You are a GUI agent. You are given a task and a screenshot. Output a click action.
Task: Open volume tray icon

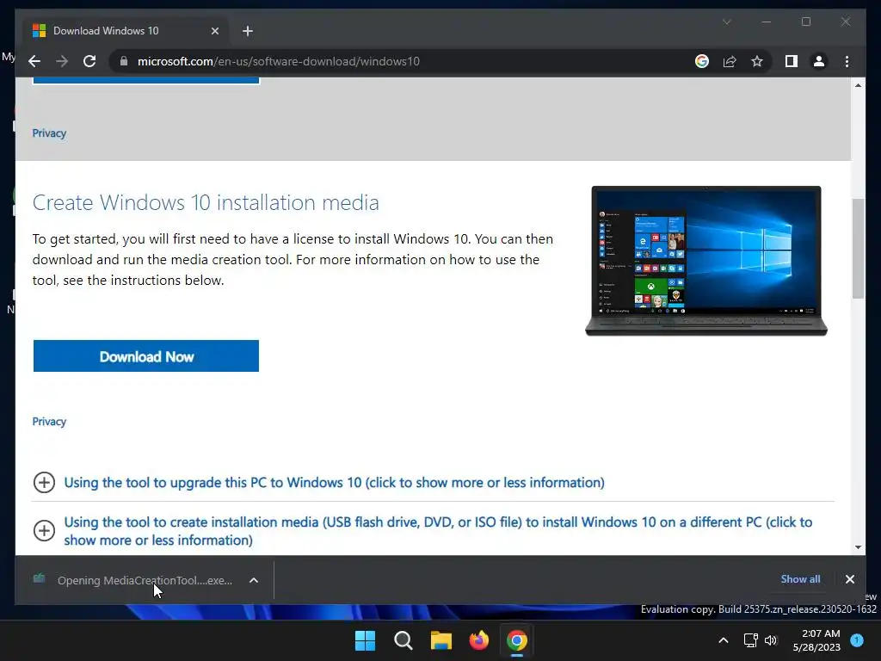pos(771,640)
